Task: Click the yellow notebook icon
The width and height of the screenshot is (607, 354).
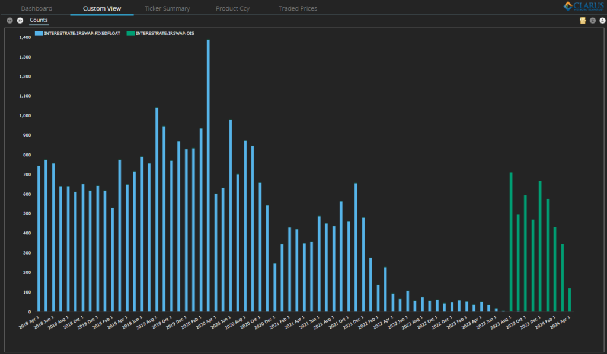Action: [583, 21]
